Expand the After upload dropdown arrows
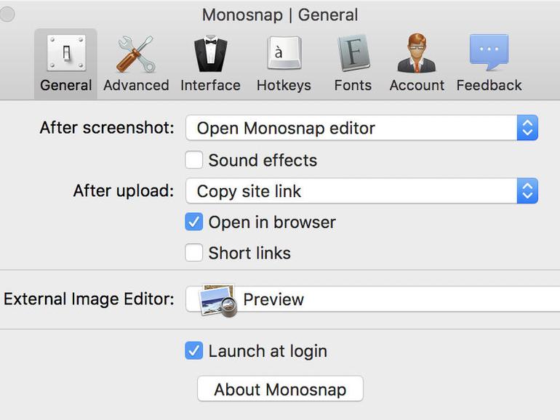Screen dimensions: 560x420 coord(527,190)
